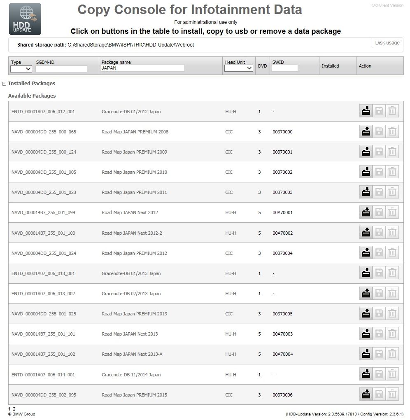Delete Gracenote-DB 01/2013 Japan package
This screenshot has height=420, width=410.
[392, 273]
